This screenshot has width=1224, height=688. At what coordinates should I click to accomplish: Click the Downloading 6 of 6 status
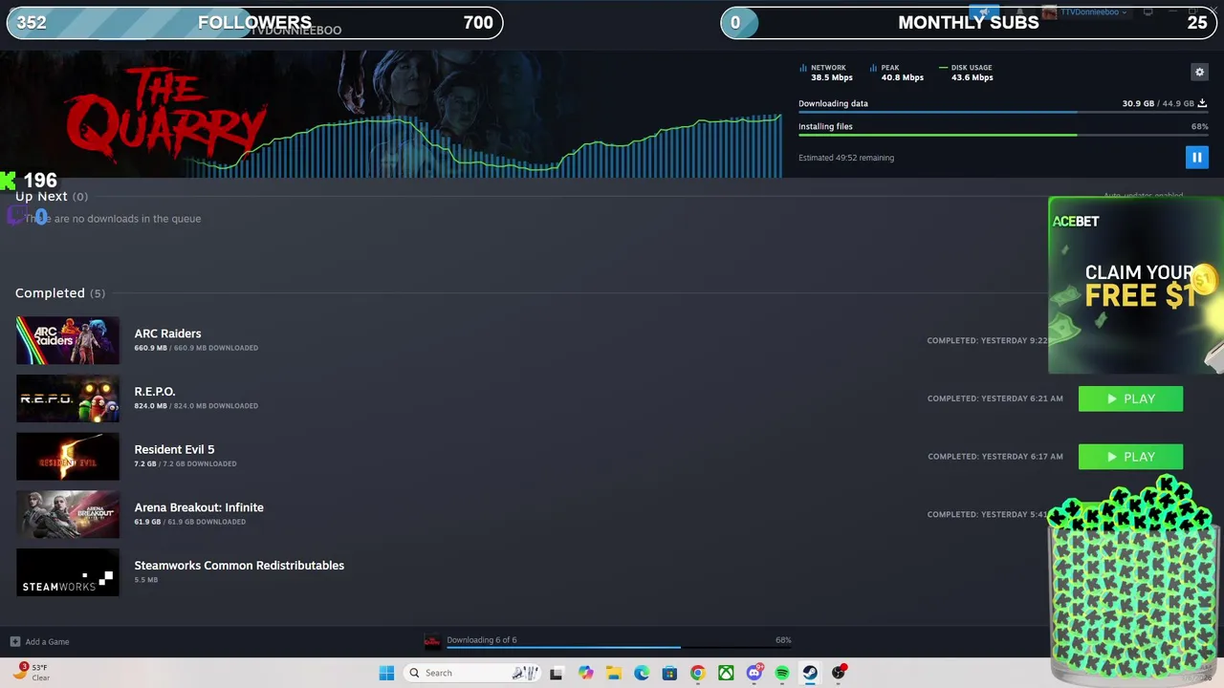click(x=482, y=640)
